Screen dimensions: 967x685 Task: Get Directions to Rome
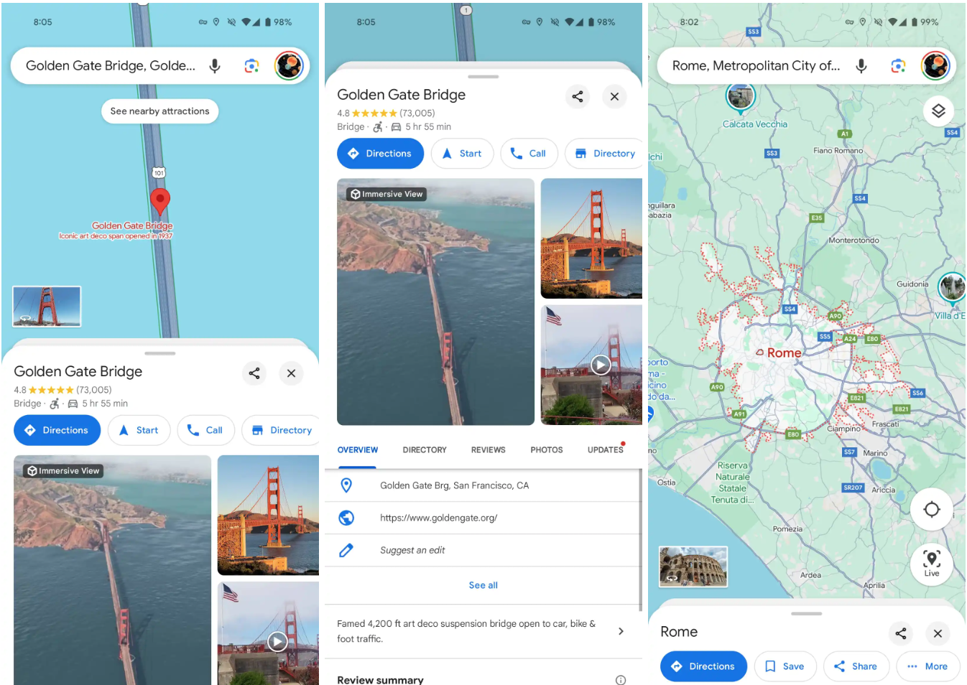pyautogui.click(x=703, y=666)
